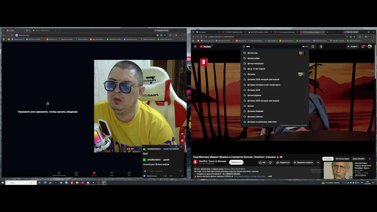
Task: Click the Windows taskbar search box
Action: click(x=21, y=183)
